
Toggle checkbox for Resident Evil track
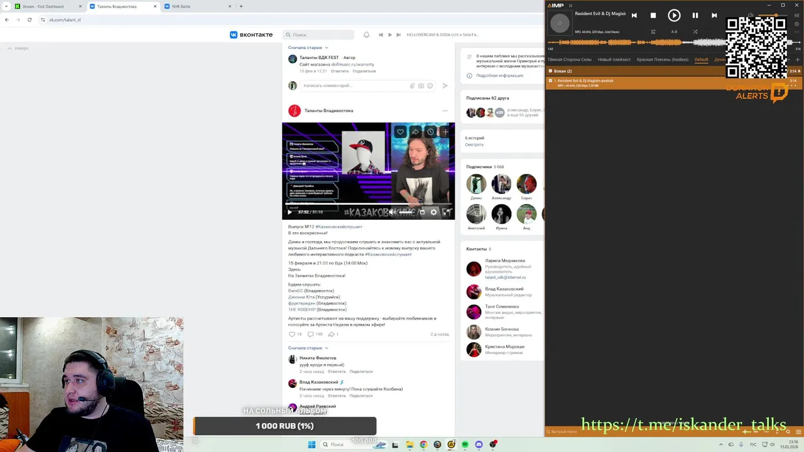click(551, 80)
